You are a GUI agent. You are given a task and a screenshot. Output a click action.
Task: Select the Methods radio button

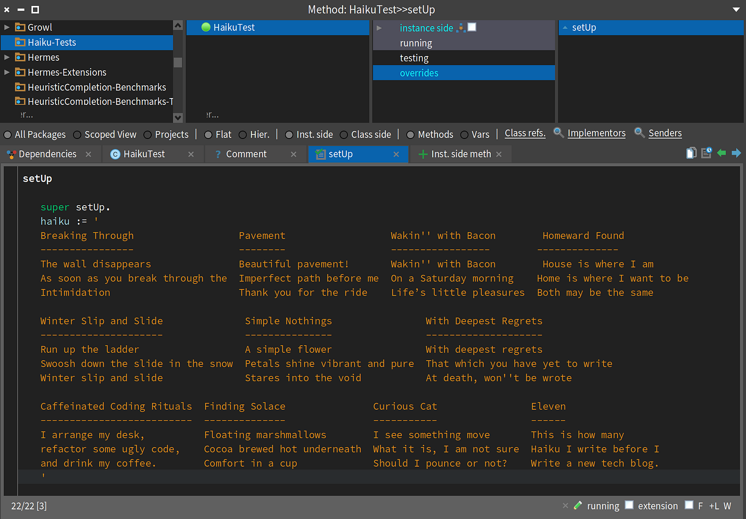tap(410, 135)
